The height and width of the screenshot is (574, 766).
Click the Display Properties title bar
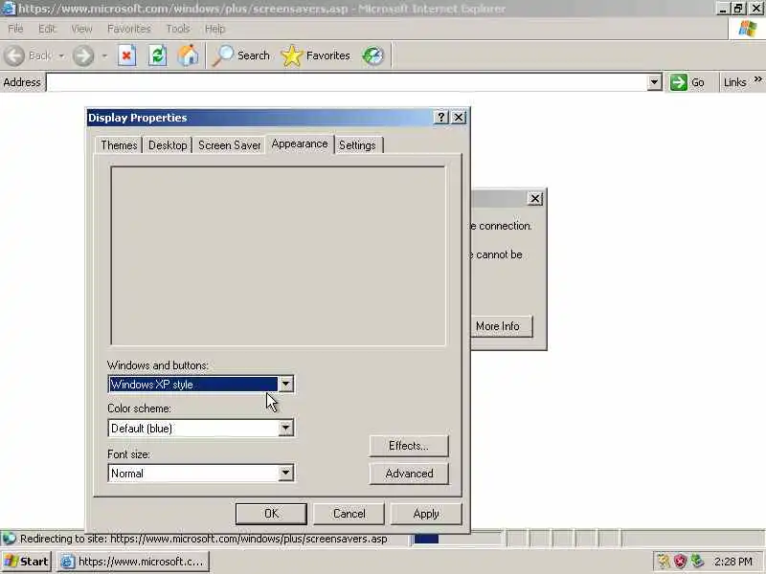(259, 118)
